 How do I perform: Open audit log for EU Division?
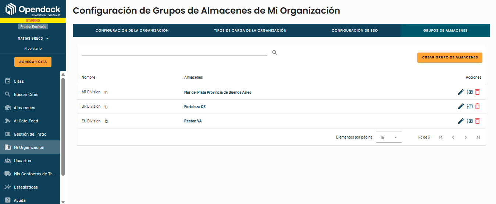[470, 121]
